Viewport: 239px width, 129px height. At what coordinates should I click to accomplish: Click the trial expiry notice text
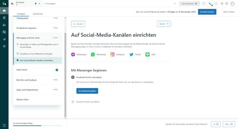166,12
